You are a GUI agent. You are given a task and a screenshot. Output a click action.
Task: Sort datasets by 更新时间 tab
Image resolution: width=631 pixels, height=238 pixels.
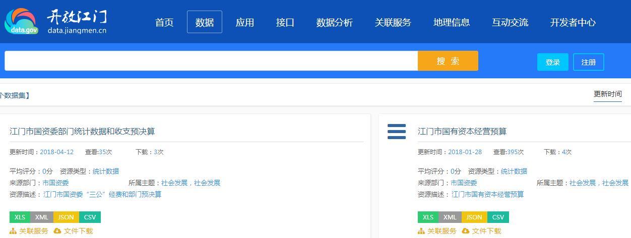(x=607, y=94)
